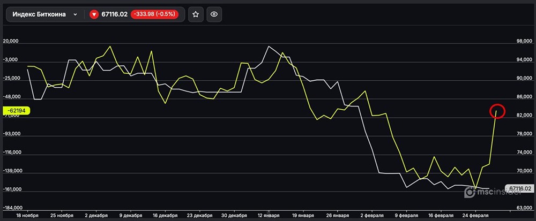Click the chevron next to Индекс Биткоина
536x221 pixels.
[x=75, y=14]
